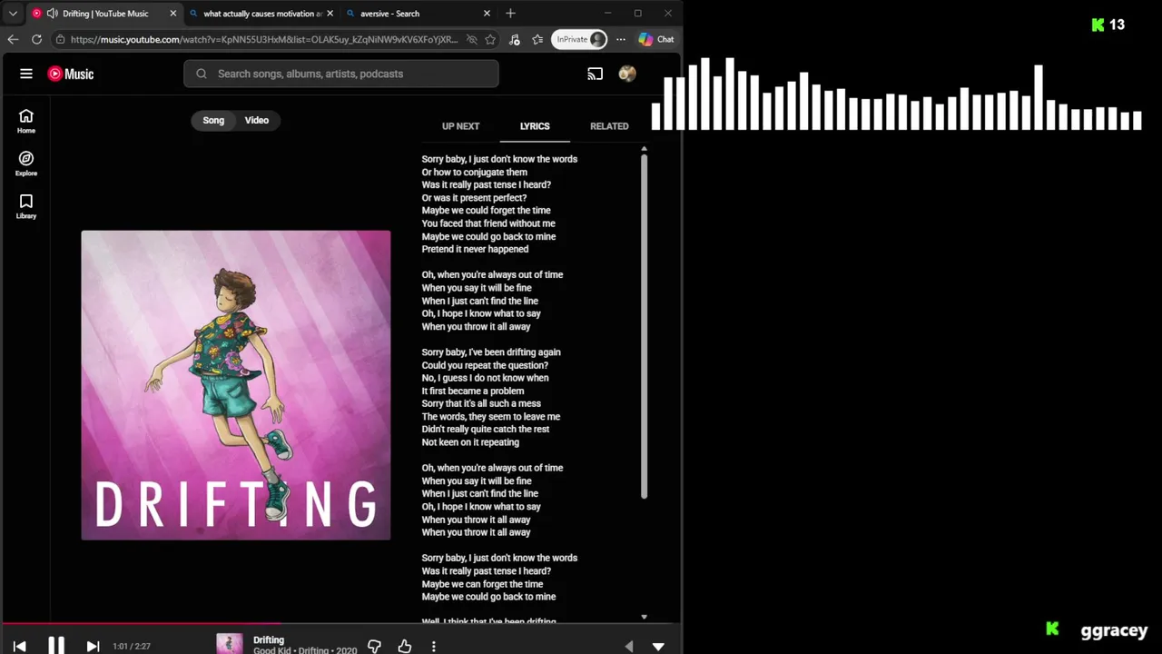Open the account profile avatar menu
The width and height of the screenshot is (1162, 654).
click(x=627, y=74)
